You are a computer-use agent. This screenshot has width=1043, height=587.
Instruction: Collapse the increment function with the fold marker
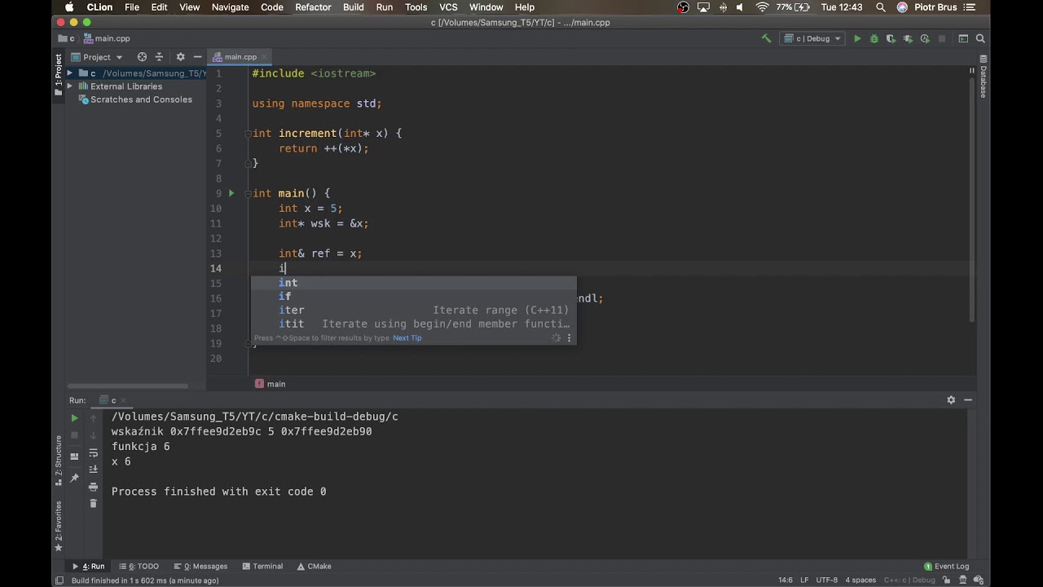pos(247,133)
